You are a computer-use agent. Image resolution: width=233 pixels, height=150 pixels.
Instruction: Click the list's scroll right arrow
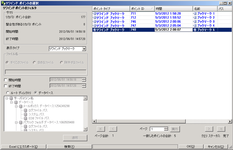(230, 121)
